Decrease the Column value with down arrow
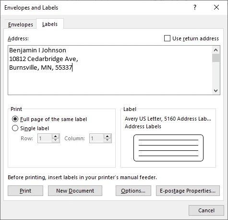Screen dimensions: 228x220 coord(107,140)
